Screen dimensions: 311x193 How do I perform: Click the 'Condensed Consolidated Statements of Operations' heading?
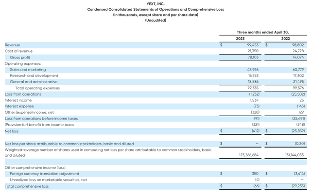coord(155,9)
